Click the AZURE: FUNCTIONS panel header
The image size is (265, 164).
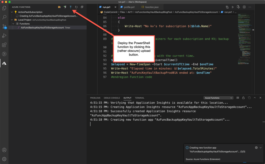tap(21, 7)
